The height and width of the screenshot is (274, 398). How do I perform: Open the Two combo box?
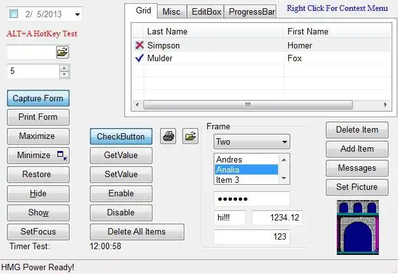252,141
